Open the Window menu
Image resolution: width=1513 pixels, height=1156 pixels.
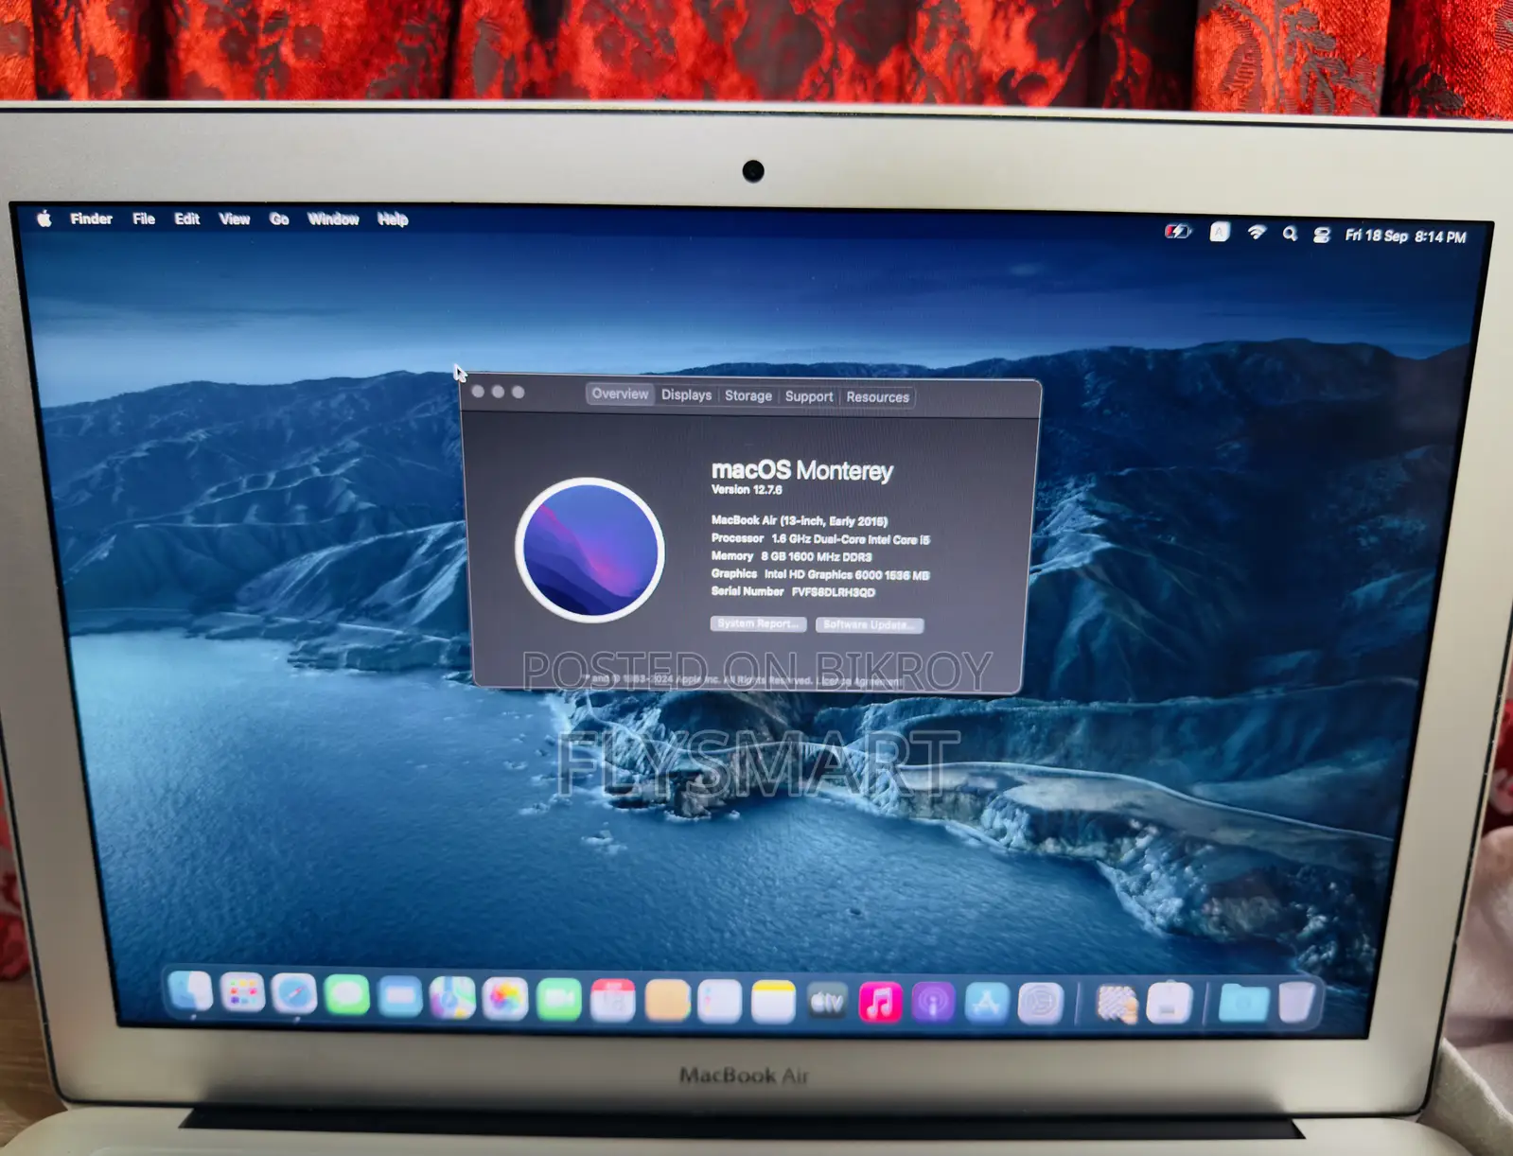(333, 219)
